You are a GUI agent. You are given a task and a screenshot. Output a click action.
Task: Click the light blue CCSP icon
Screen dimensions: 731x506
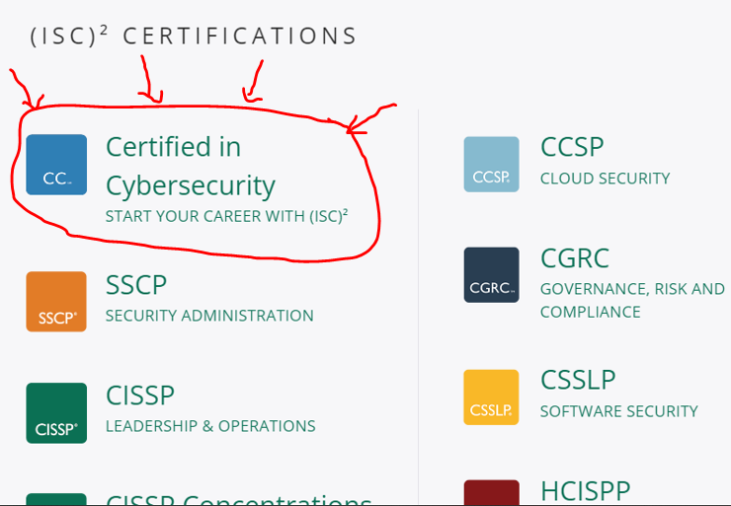491,164
